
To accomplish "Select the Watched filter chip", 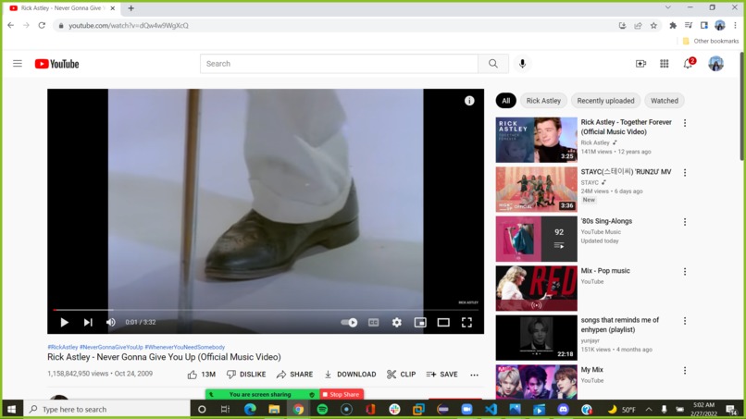I will (665, 101).
